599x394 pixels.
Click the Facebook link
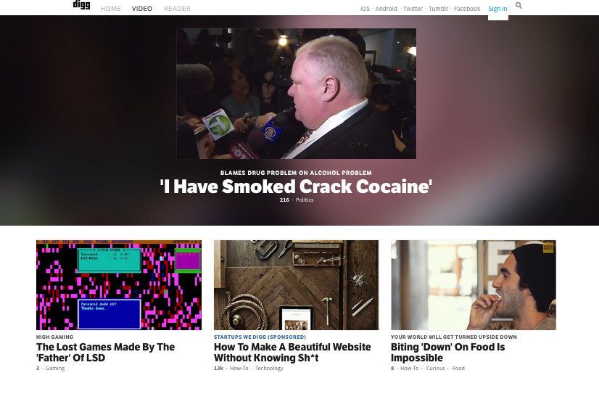tap(467, 9)
